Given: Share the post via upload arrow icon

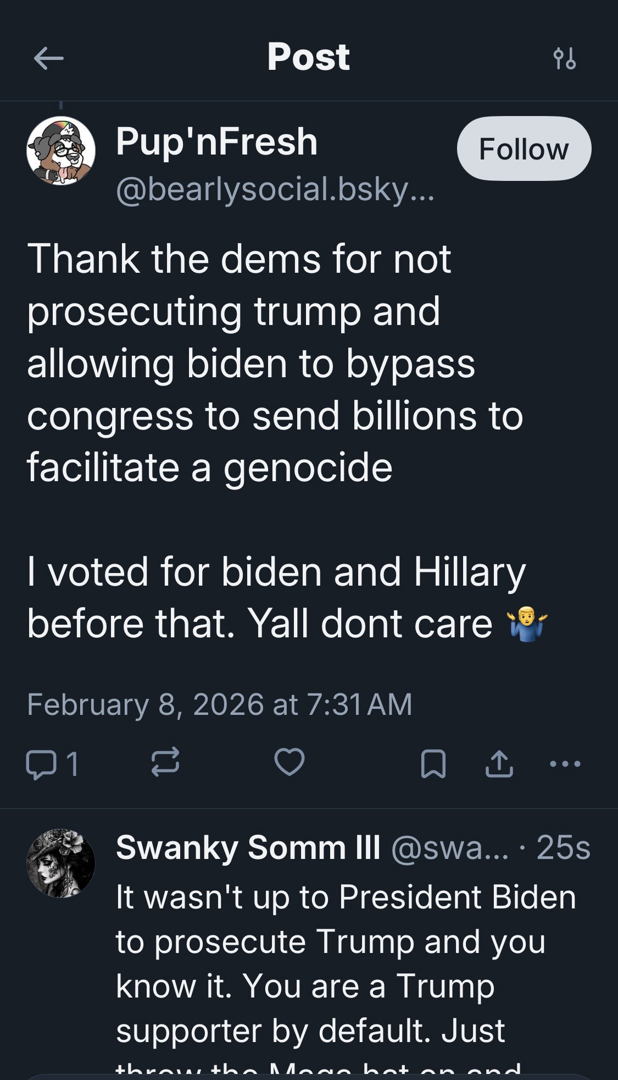Looking at the screenshot, I should click(499, 764).
